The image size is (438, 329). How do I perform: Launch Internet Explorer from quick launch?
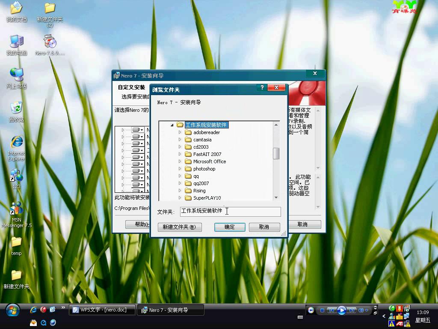pyautogui.click(x=33, y=309)
